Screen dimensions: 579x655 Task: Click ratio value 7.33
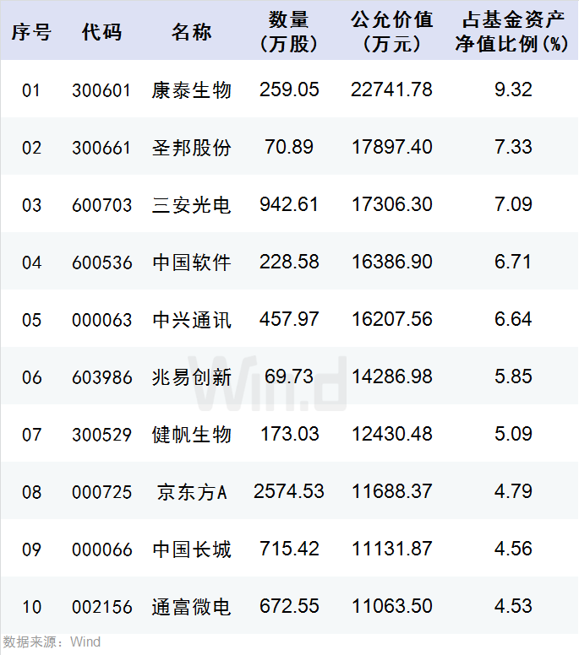tap(513, 147)
